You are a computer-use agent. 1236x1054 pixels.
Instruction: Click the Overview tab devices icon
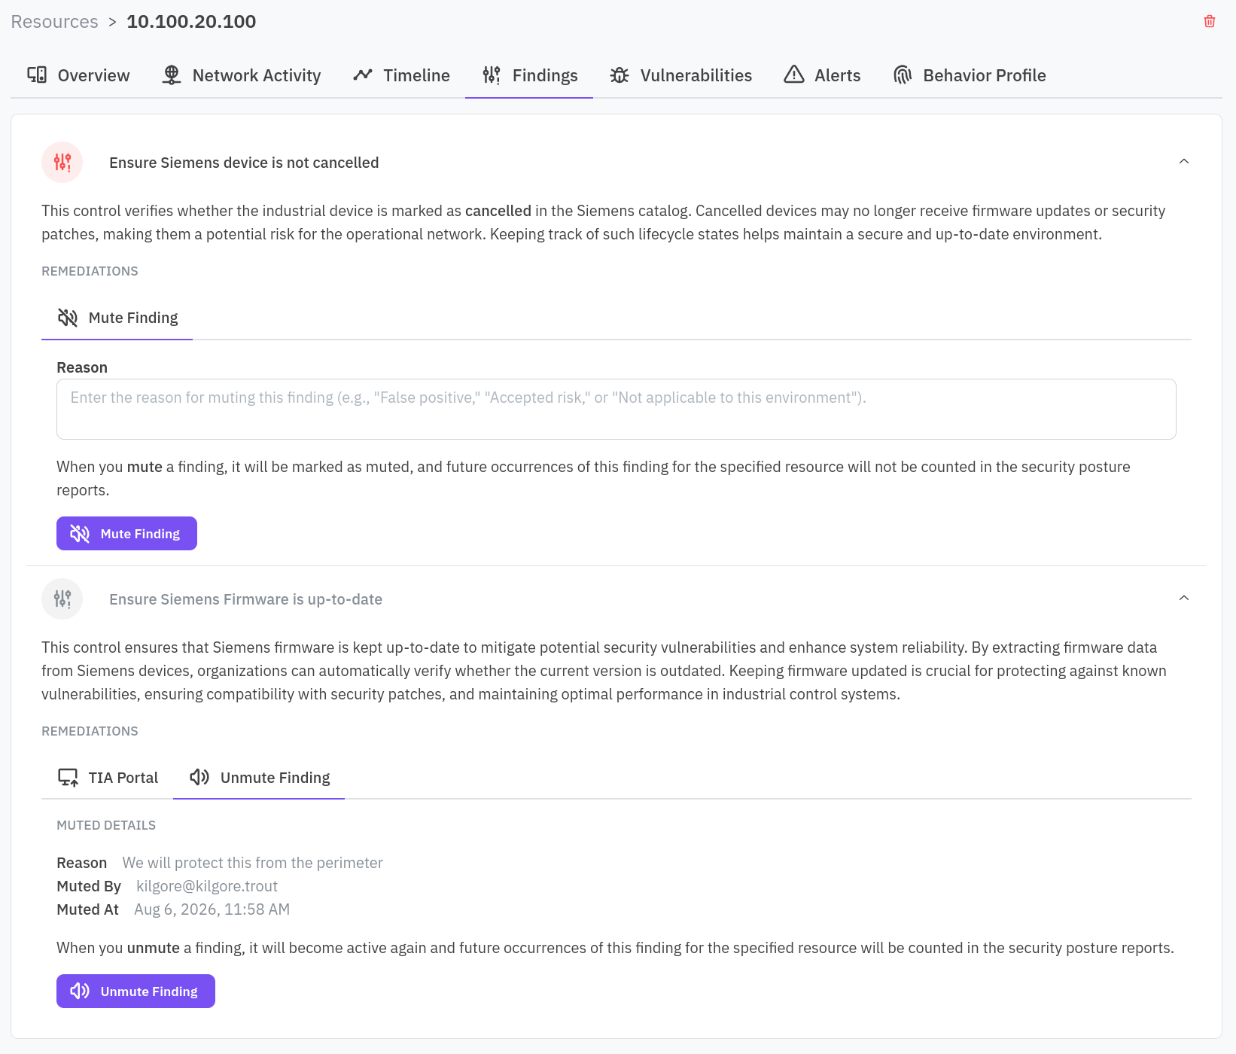point(37,75)
